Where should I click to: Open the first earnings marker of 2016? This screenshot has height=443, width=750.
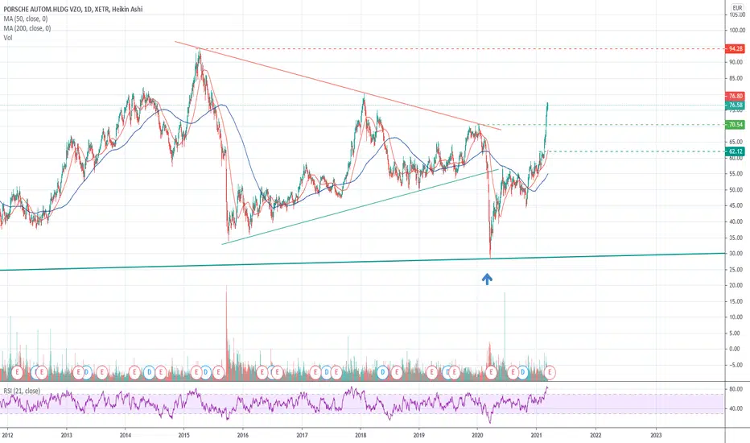coord(262,371)
